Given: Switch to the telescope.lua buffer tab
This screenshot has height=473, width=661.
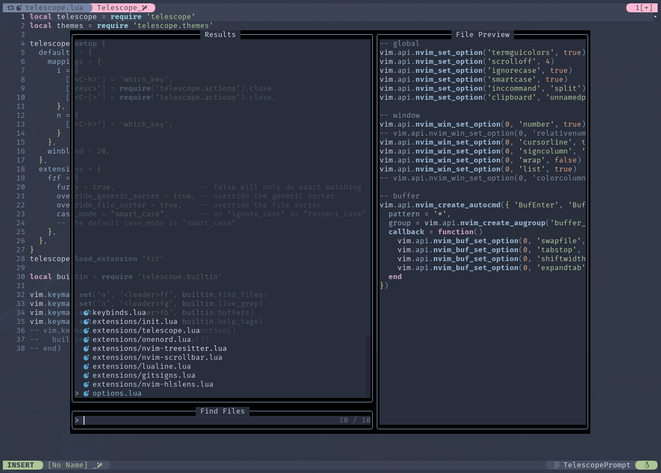Looking at the screenshot, I should click(48, 8).
